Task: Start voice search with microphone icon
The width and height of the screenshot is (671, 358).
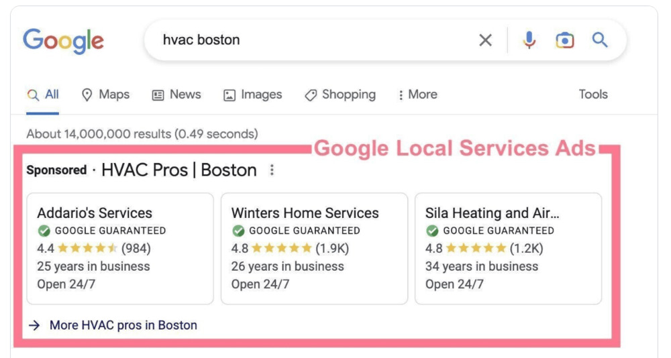Action: (529, 40)
